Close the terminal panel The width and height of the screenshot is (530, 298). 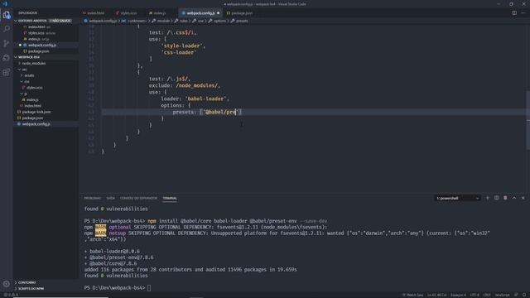pyautogui.click(x=523, y=198)
